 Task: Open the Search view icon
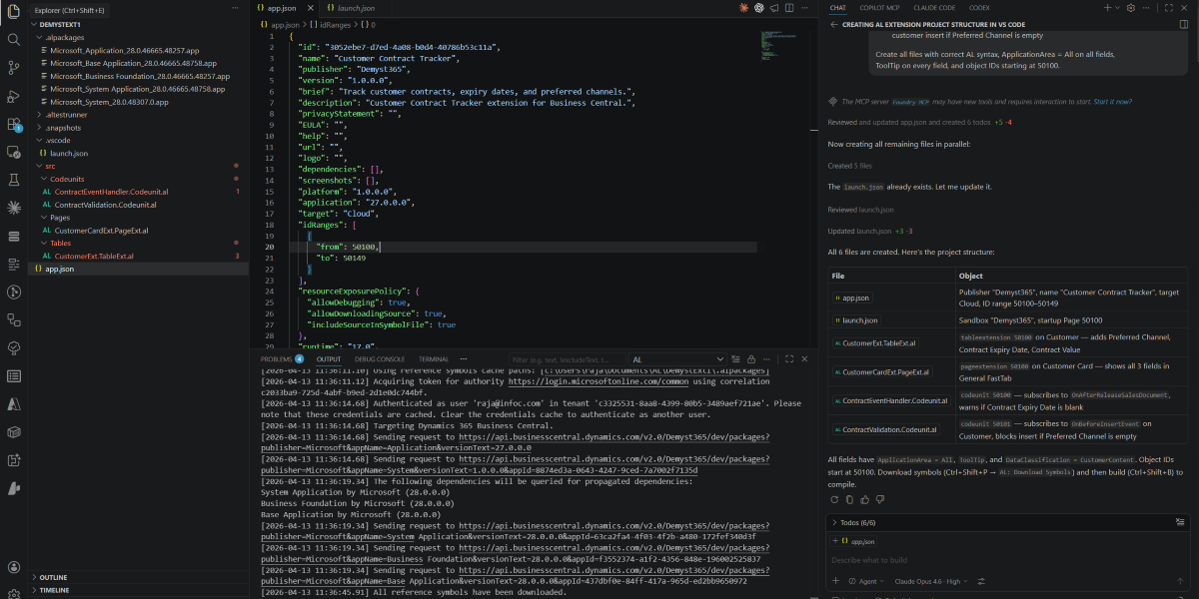click(14, 39)
